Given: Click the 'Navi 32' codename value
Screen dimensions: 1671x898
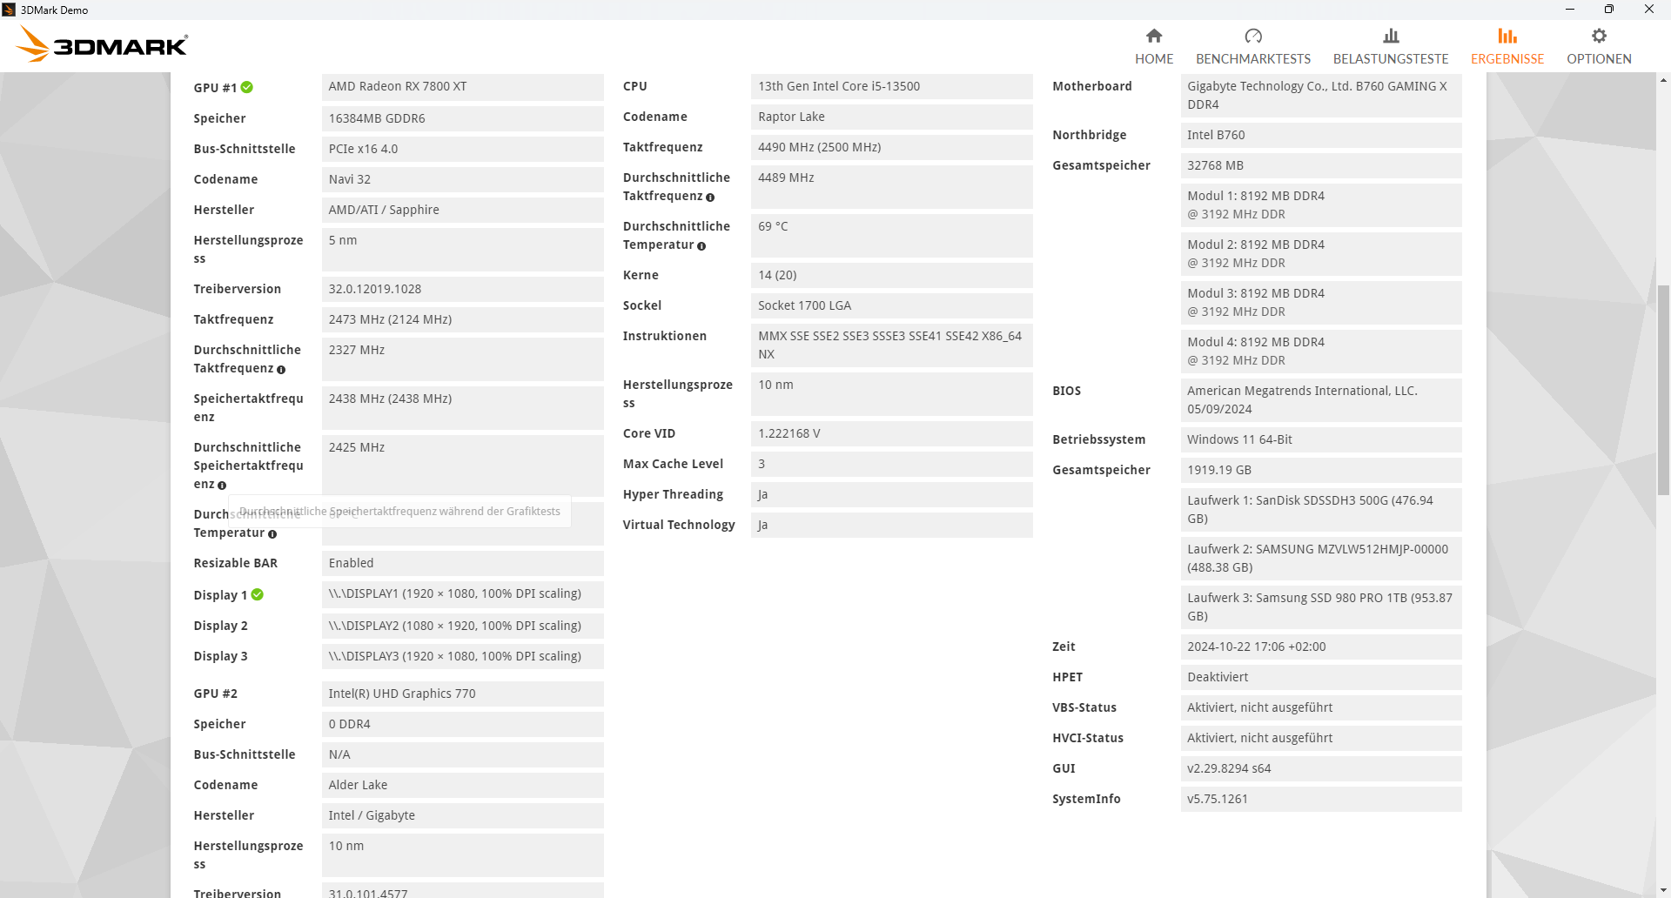Looking at the screenshot, I should tap(462, 179).
